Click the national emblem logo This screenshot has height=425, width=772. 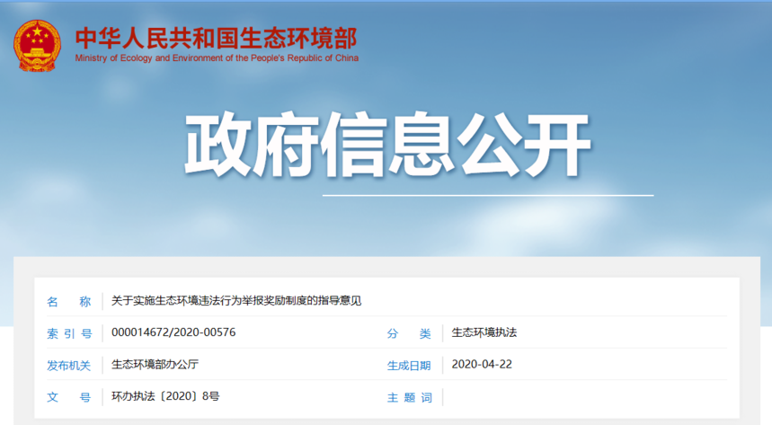point(37,46)
